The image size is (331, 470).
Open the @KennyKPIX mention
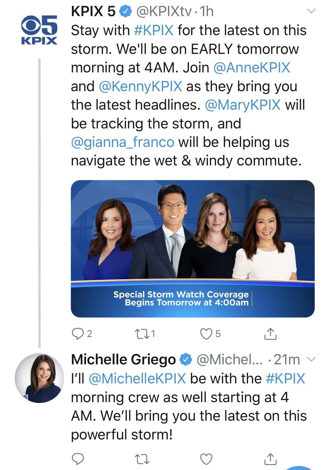(140, 86)
